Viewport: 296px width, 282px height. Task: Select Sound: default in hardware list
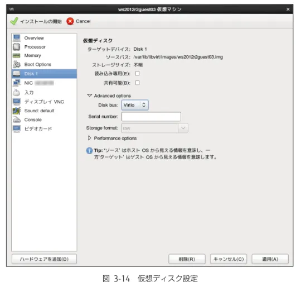click(44, 111)
